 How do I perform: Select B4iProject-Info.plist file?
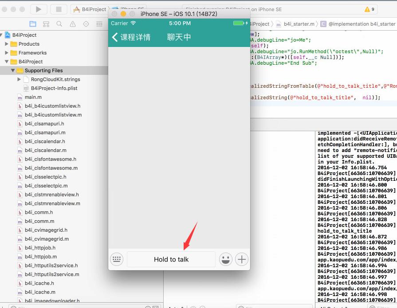coord(54,88)
